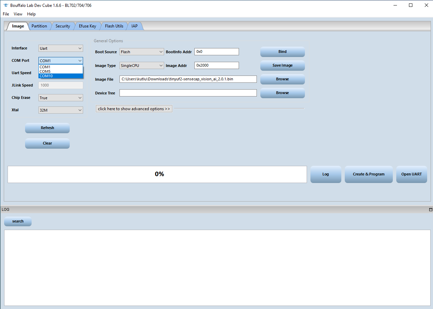433x309 pixels.
Task: Select COM10 from the port list
Action: [61, 76]
